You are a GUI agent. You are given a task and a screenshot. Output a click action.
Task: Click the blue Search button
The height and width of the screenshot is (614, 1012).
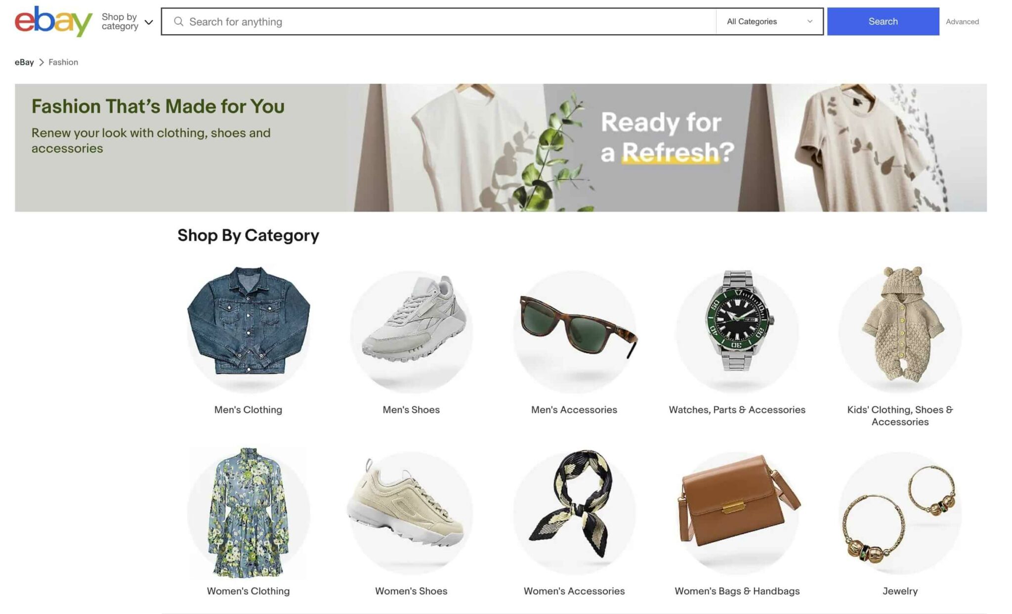point(883,21)
